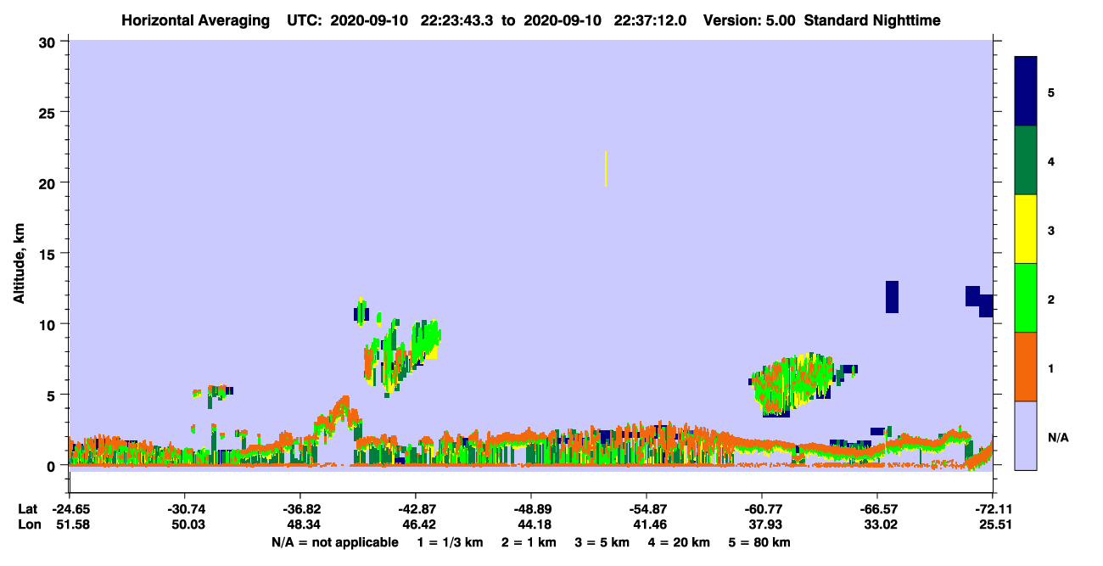Click the '3 = 5 km' legend note
This screenshot has height=566, width=1103.
(601, 542)
